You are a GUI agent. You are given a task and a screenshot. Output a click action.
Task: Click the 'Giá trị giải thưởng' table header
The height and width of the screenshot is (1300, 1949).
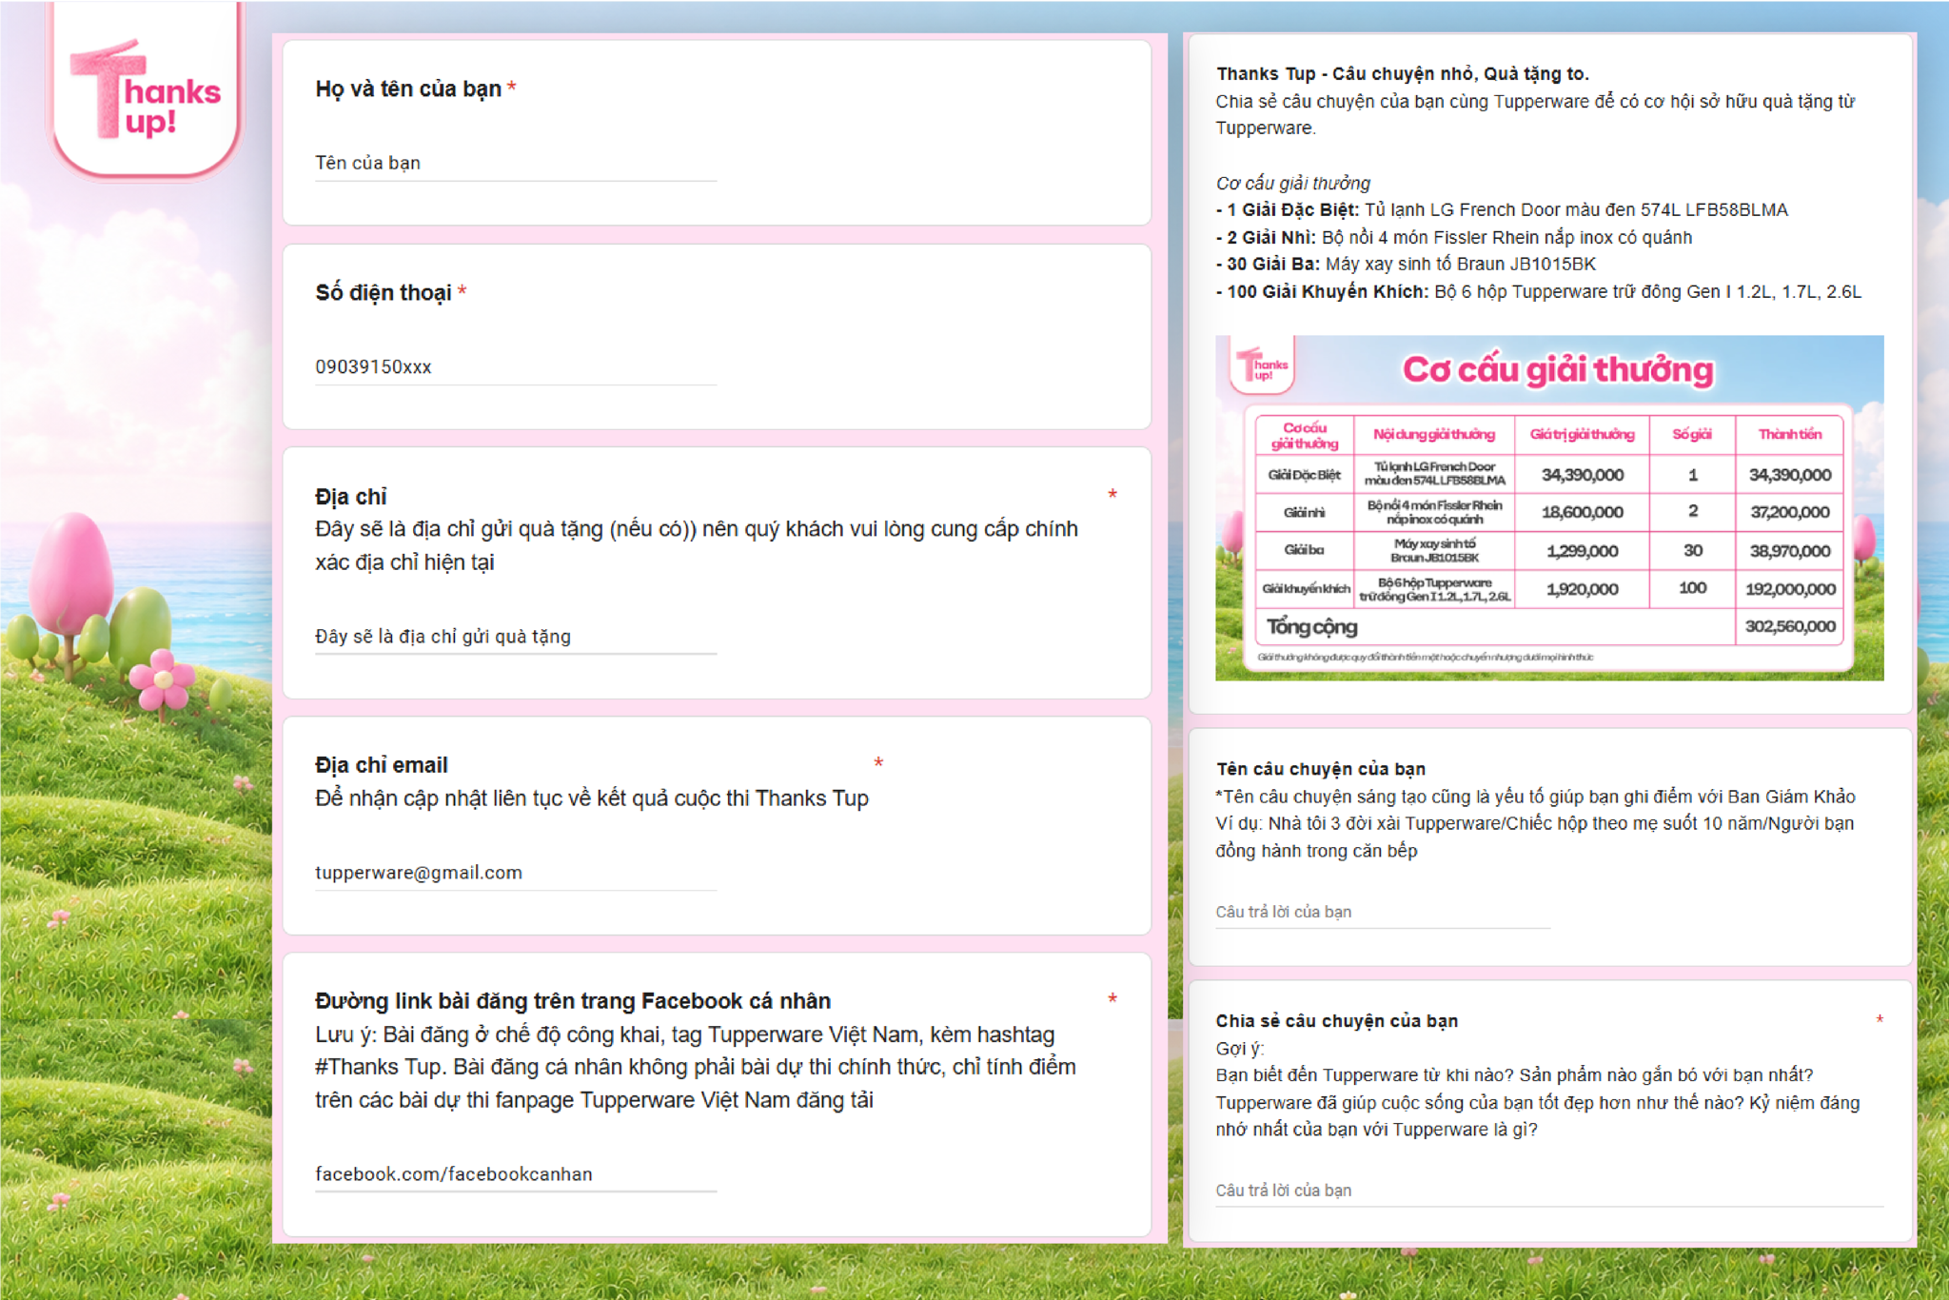1582,435
